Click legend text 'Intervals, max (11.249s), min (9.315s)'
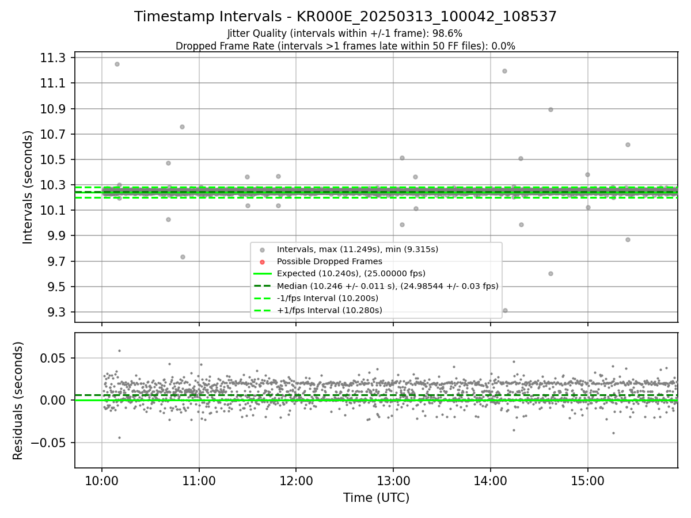The image size is (691, 518). point(358,249)
